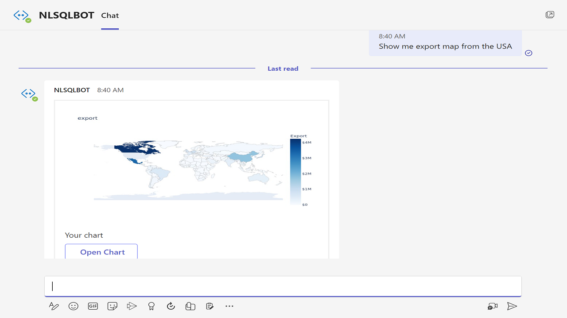Open Schedule a meeting (Stream) icon
The height and width of the screenshot is (318, 567).
[x=132, y=306]
